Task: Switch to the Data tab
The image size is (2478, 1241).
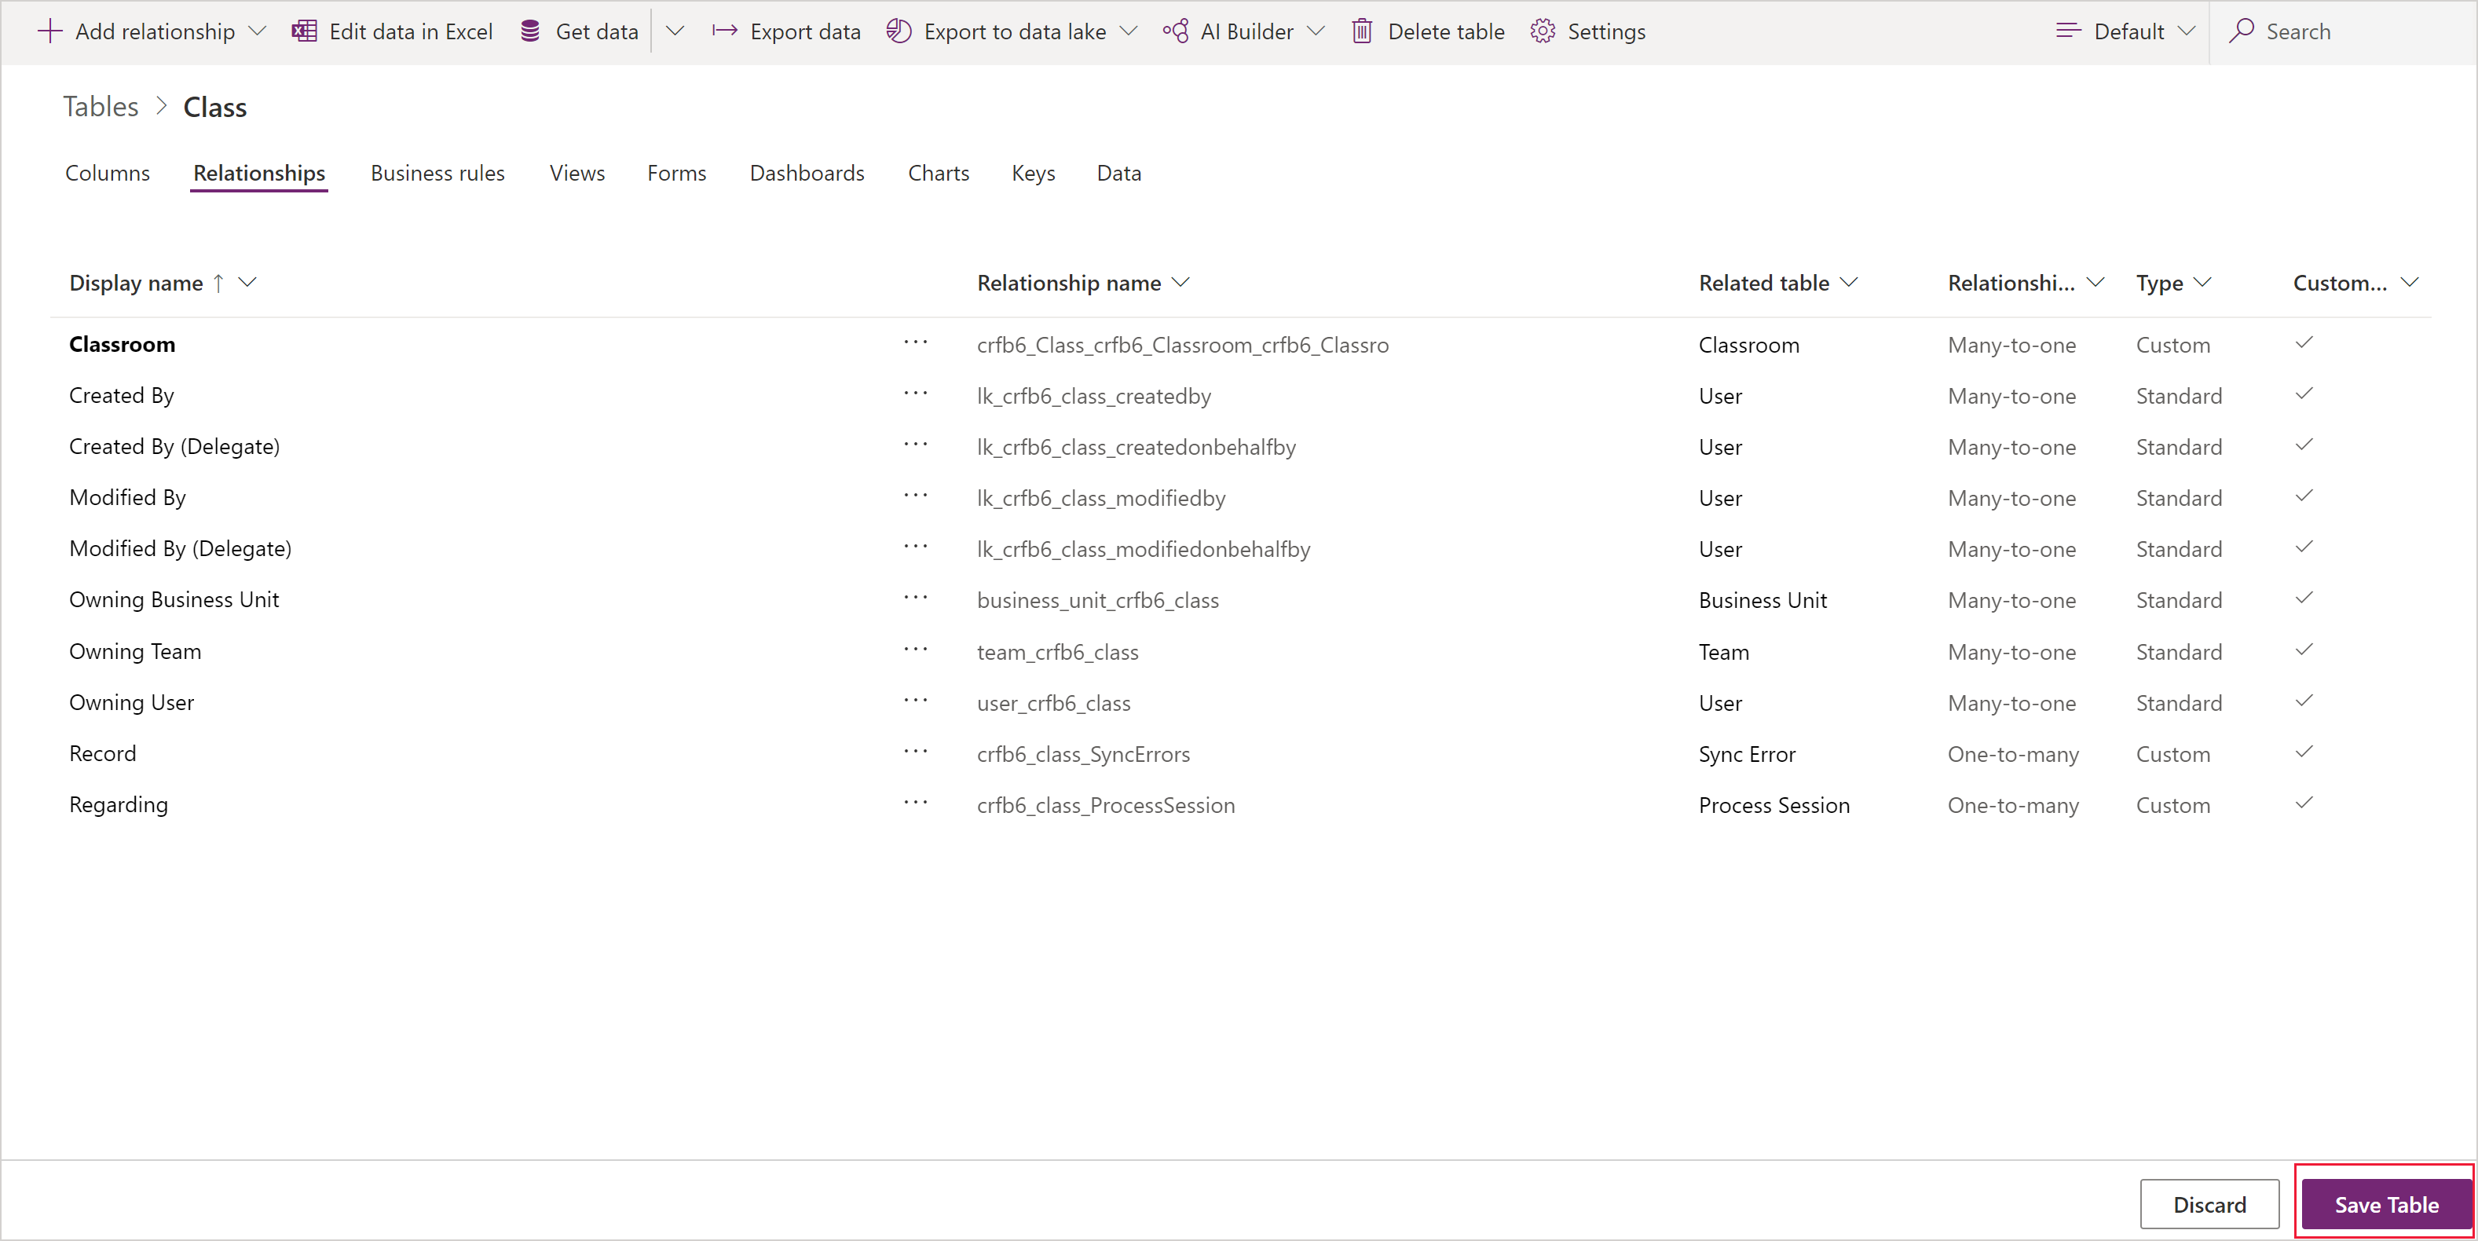Action: [1118, 173]
